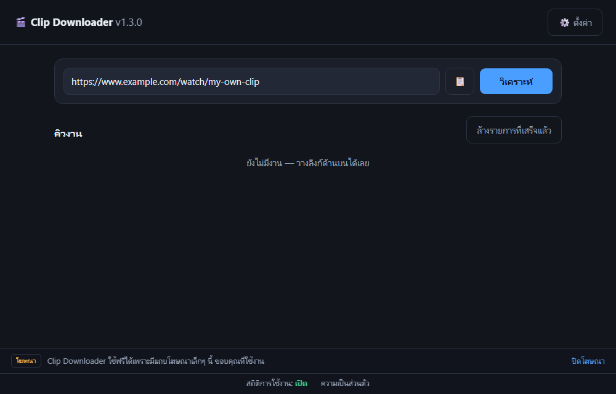Toggle usage statistics เปิด status

click(x=301, y=384)
